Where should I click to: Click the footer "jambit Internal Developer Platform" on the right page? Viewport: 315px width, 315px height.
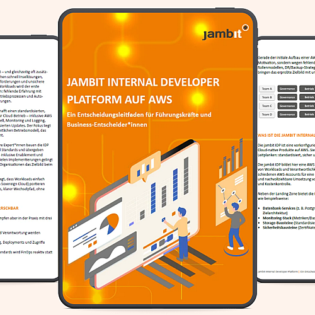(278, 272)
